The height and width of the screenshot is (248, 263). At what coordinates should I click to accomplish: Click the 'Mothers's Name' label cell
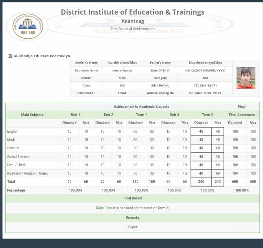pyautogui.click(x=86, y=70)
